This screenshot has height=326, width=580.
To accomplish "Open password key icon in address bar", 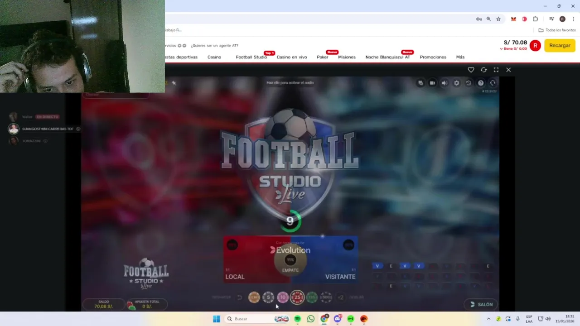I will click(x=479, y=19).
